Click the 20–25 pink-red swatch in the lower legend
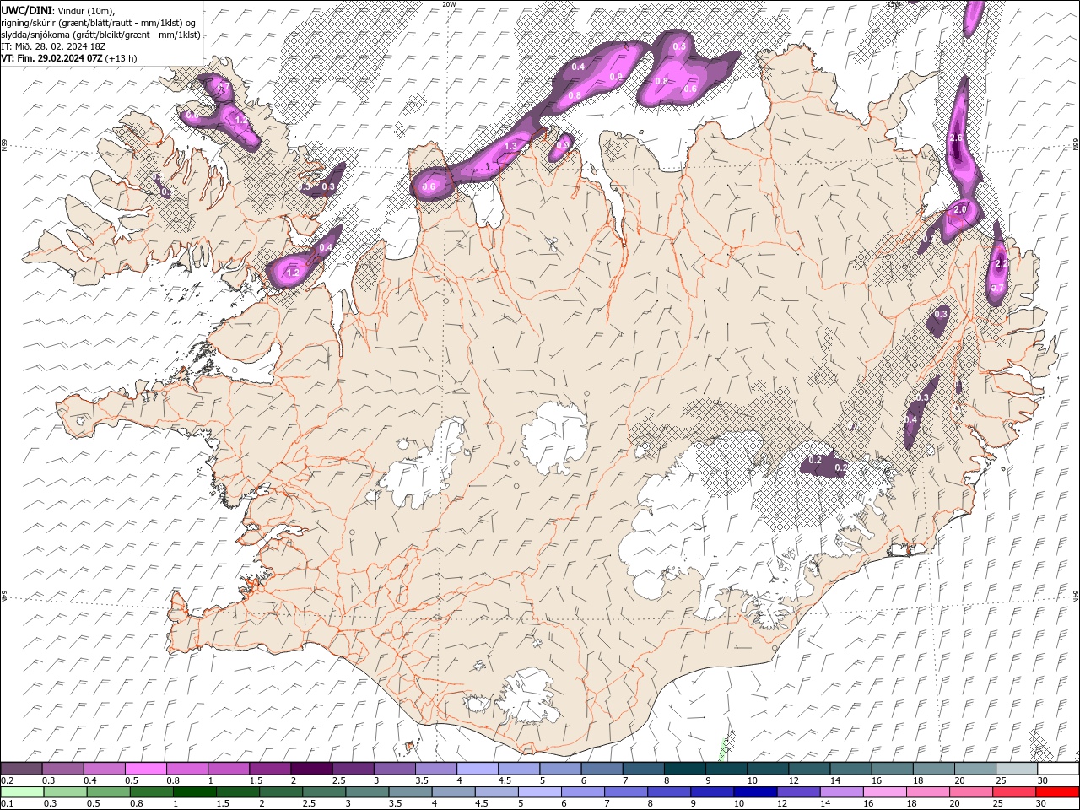 (x=970, y=792)
